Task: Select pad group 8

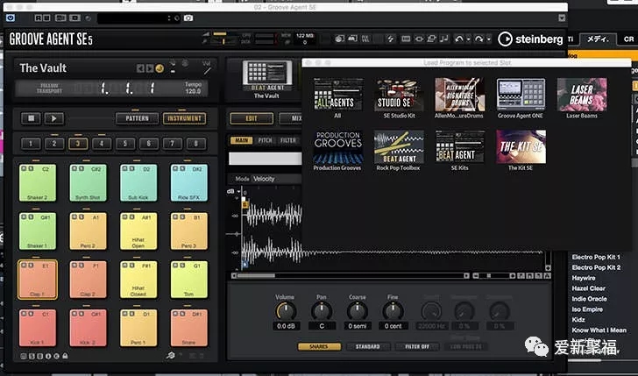Action: click(x=196, y=143)
